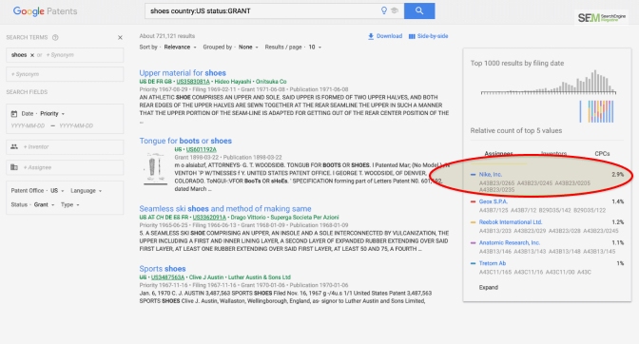
Task: Click the start date YYYY-MM-DD field
Action: tap(29, 125)
